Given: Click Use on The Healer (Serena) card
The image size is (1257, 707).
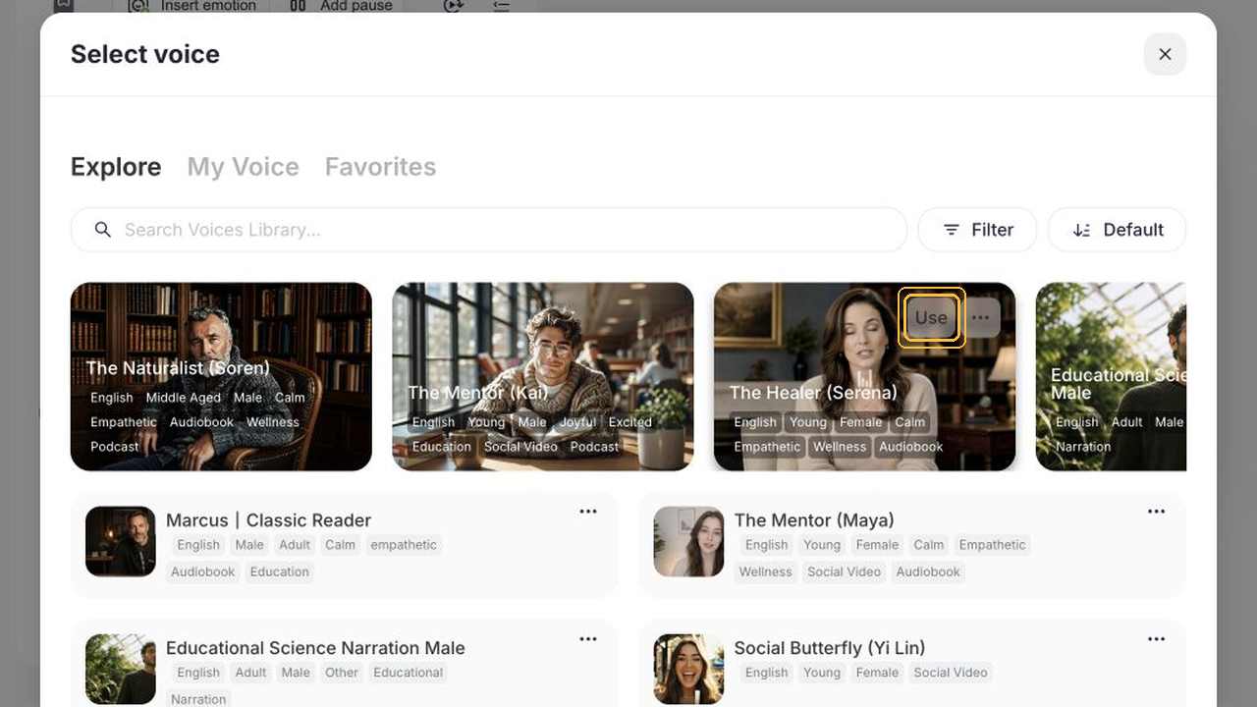Looking at the screenshot, I should point(931,317).
